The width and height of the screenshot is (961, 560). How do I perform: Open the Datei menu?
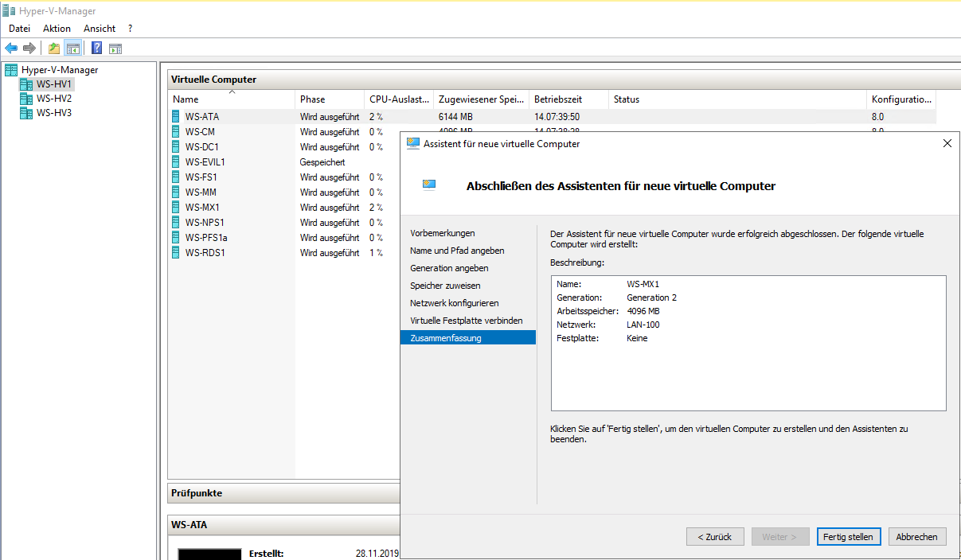[x=19, y=28]
